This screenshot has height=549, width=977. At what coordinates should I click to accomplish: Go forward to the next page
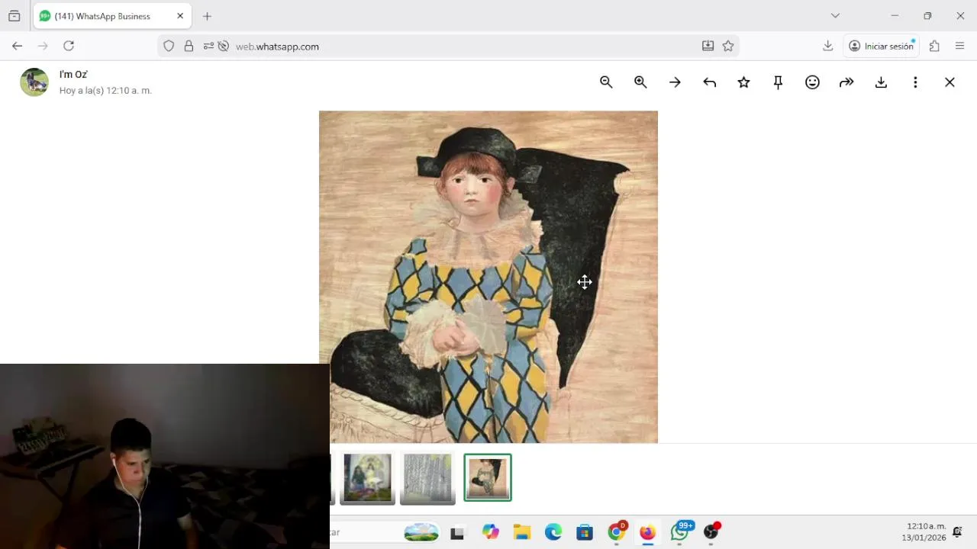(x=43, y=46)
